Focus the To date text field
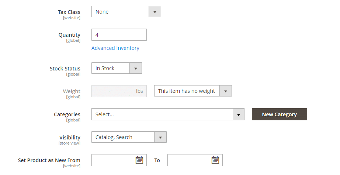 (x=188, y=160)
